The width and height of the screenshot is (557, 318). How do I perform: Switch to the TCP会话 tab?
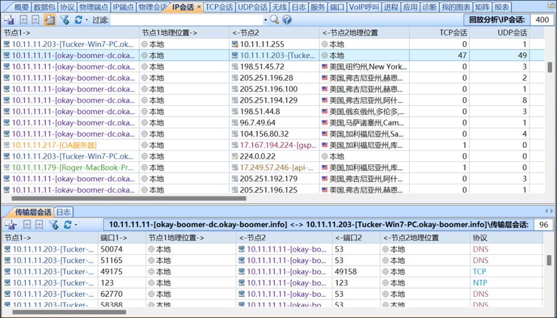click(219, 7)
